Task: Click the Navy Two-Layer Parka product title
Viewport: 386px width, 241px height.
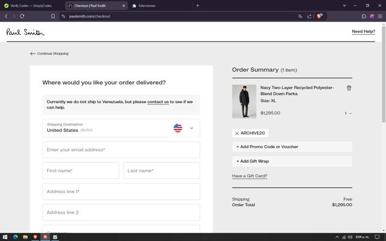Action: 297,90
